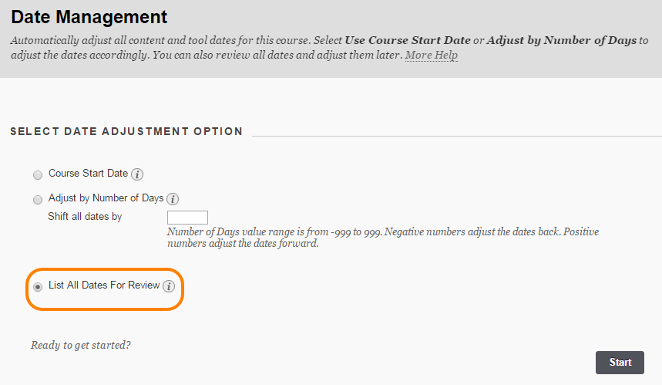Click the Ready to get started? text
The width and height of the screenshot is (662, 385).
click(x=81, y=346)
